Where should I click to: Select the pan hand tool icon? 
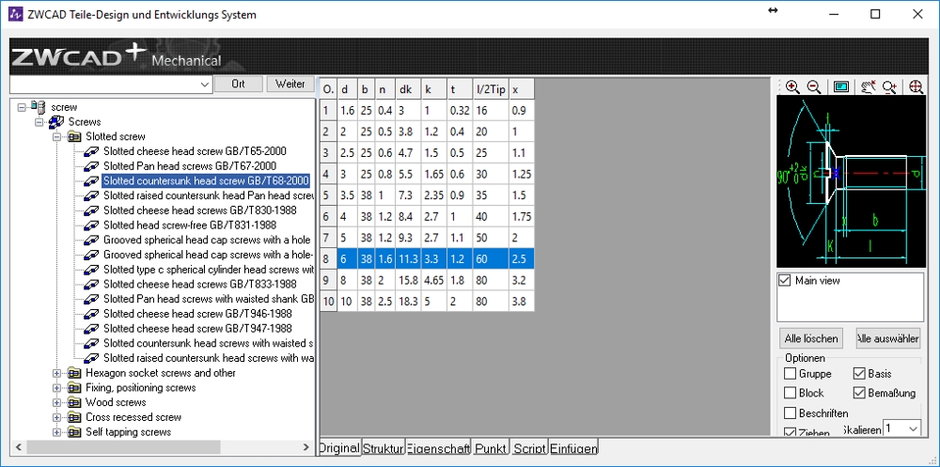869,87
